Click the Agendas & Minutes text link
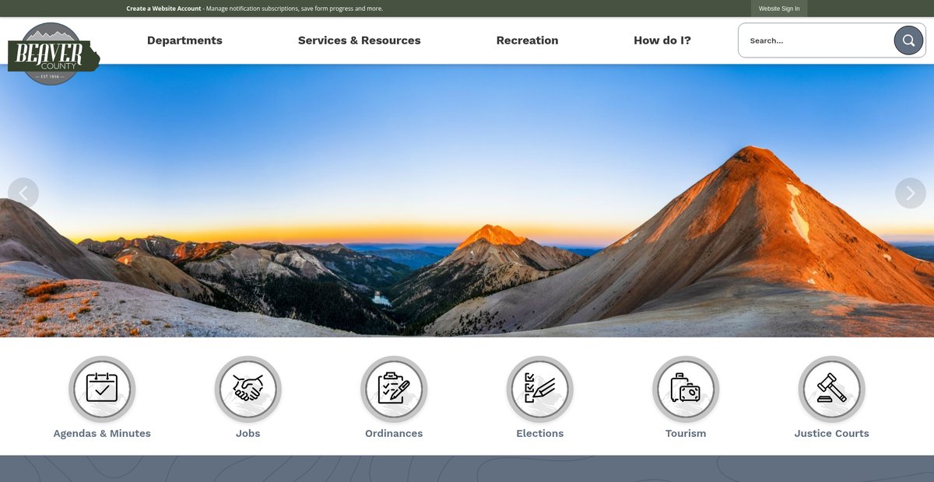934x482 pixels. click(102, 434)
